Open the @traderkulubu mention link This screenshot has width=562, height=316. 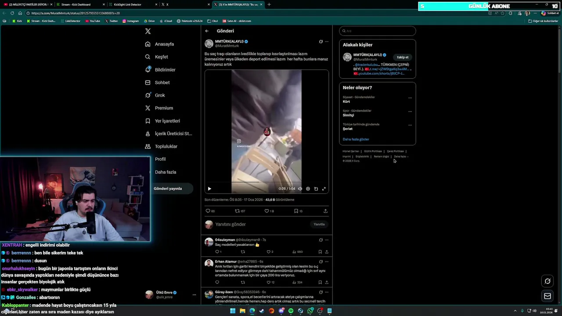pyautogui.click(x=367, y=65)
